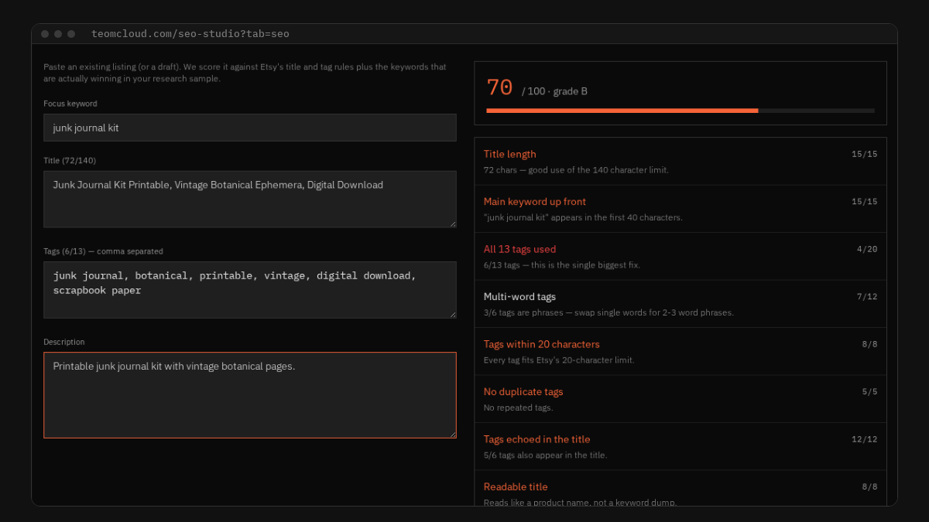
Task: Select the 'Title length' check heading
Action: click(x=509, y=154)
